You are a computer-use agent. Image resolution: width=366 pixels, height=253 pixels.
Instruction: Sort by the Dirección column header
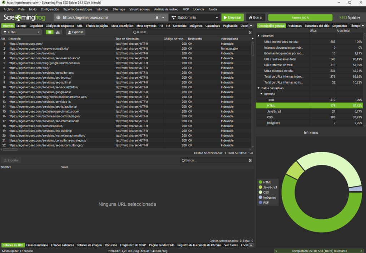coord(61,39)
